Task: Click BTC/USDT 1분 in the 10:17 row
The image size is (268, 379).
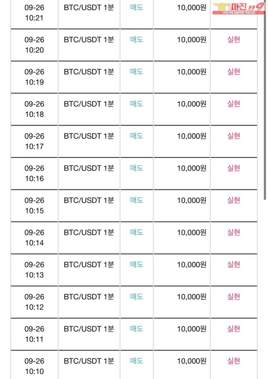Action: click(89, 136)
